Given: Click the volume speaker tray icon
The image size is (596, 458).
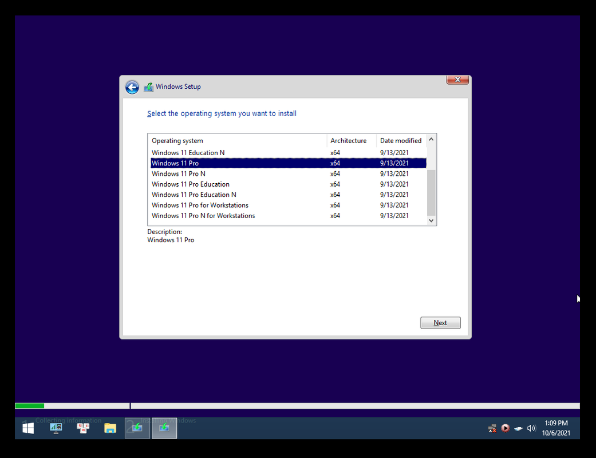Looking at the screenshot, I should pos(531,428).
